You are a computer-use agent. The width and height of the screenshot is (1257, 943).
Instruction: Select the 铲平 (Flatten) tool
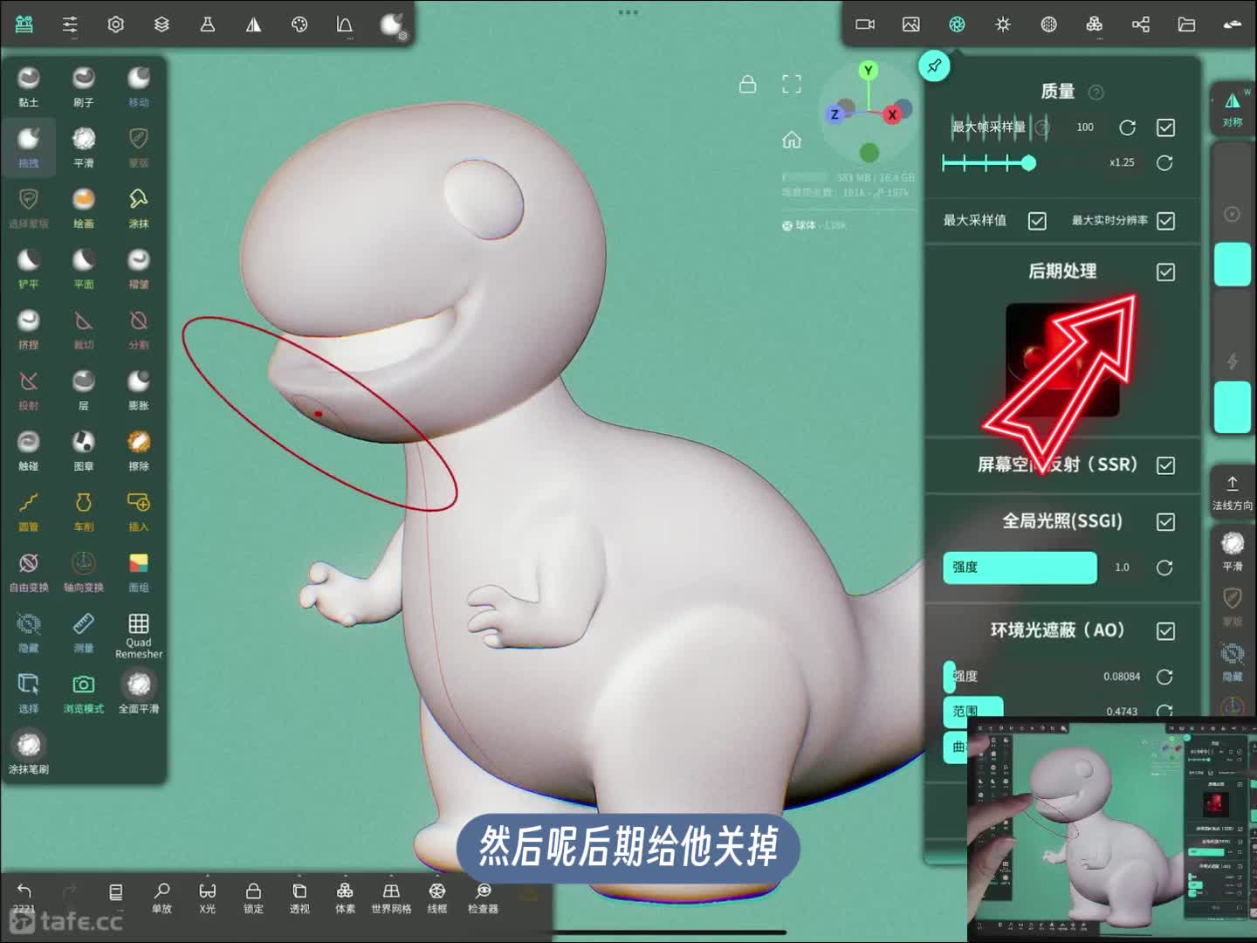click(x=29, y=268)
